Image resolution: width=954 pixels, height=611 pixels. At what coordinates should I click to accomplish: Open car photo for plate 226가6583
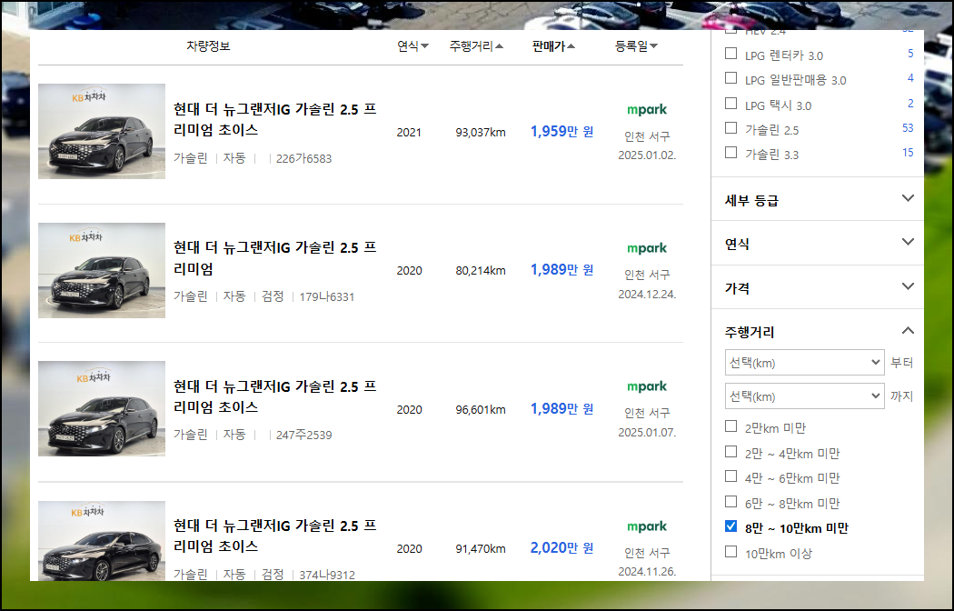point(102,132)
